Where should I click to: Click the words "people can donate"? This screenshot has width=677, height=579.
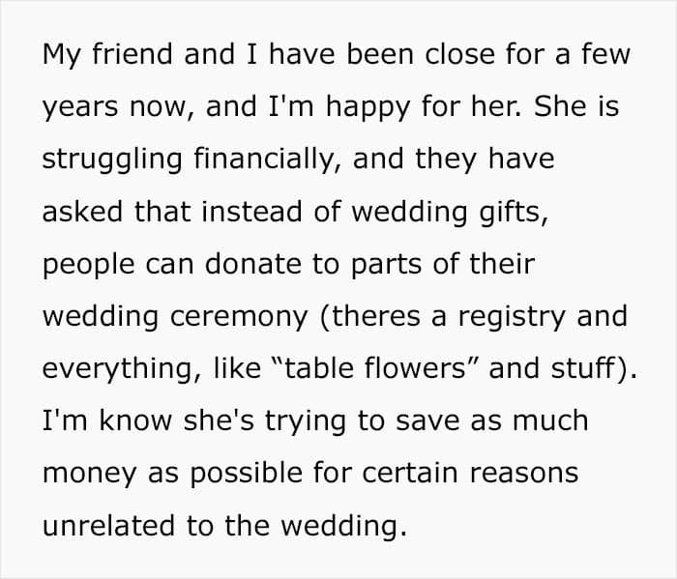172,265
